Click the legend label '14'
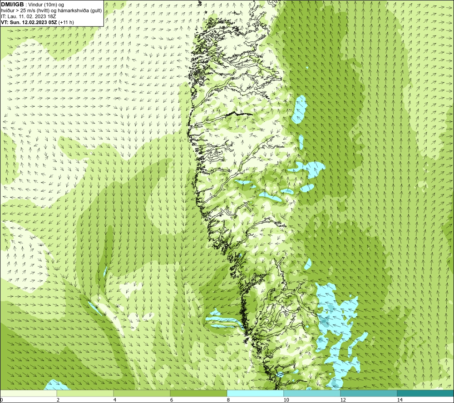Screen dimensions: 454x403 click(400, 400)
